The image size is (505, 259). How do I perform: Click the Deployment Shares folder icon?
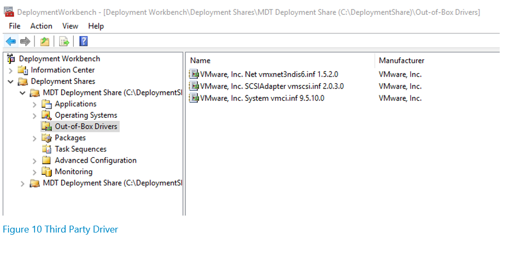(x=22, y=81)
